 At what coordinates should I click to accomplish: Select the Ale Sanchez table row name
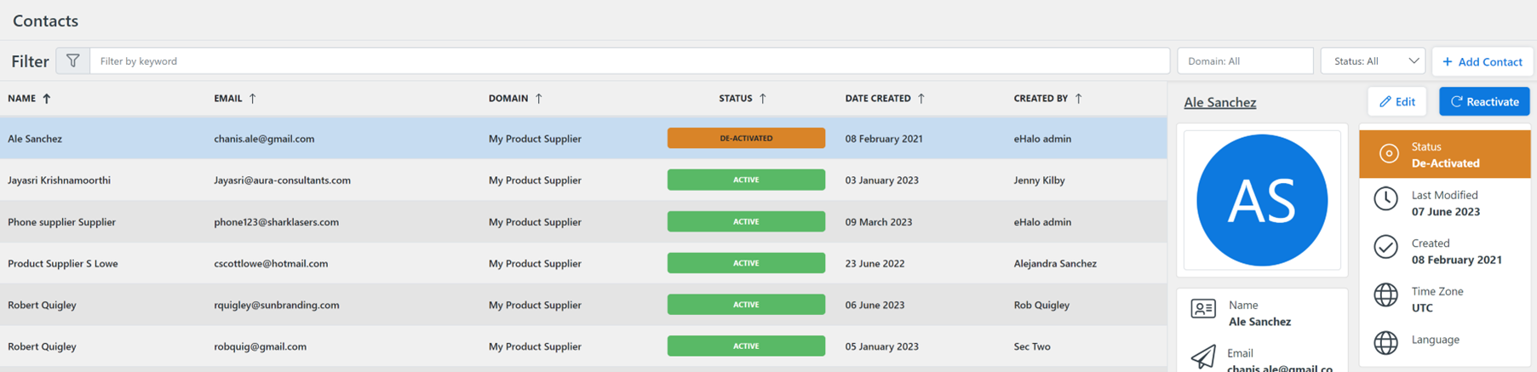(x=35, y=139)
